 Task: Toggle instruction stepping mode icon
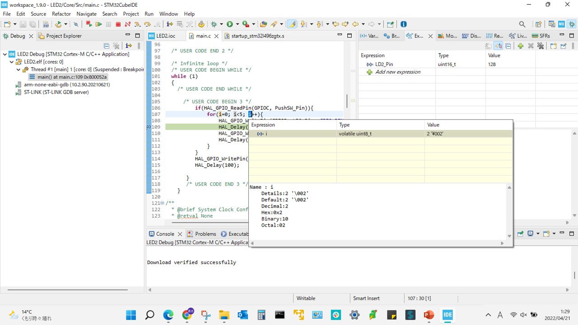pos(169,24)
